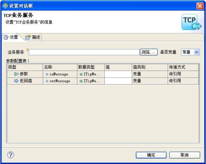Click the 浏览... browse button

tap(149, 52)
